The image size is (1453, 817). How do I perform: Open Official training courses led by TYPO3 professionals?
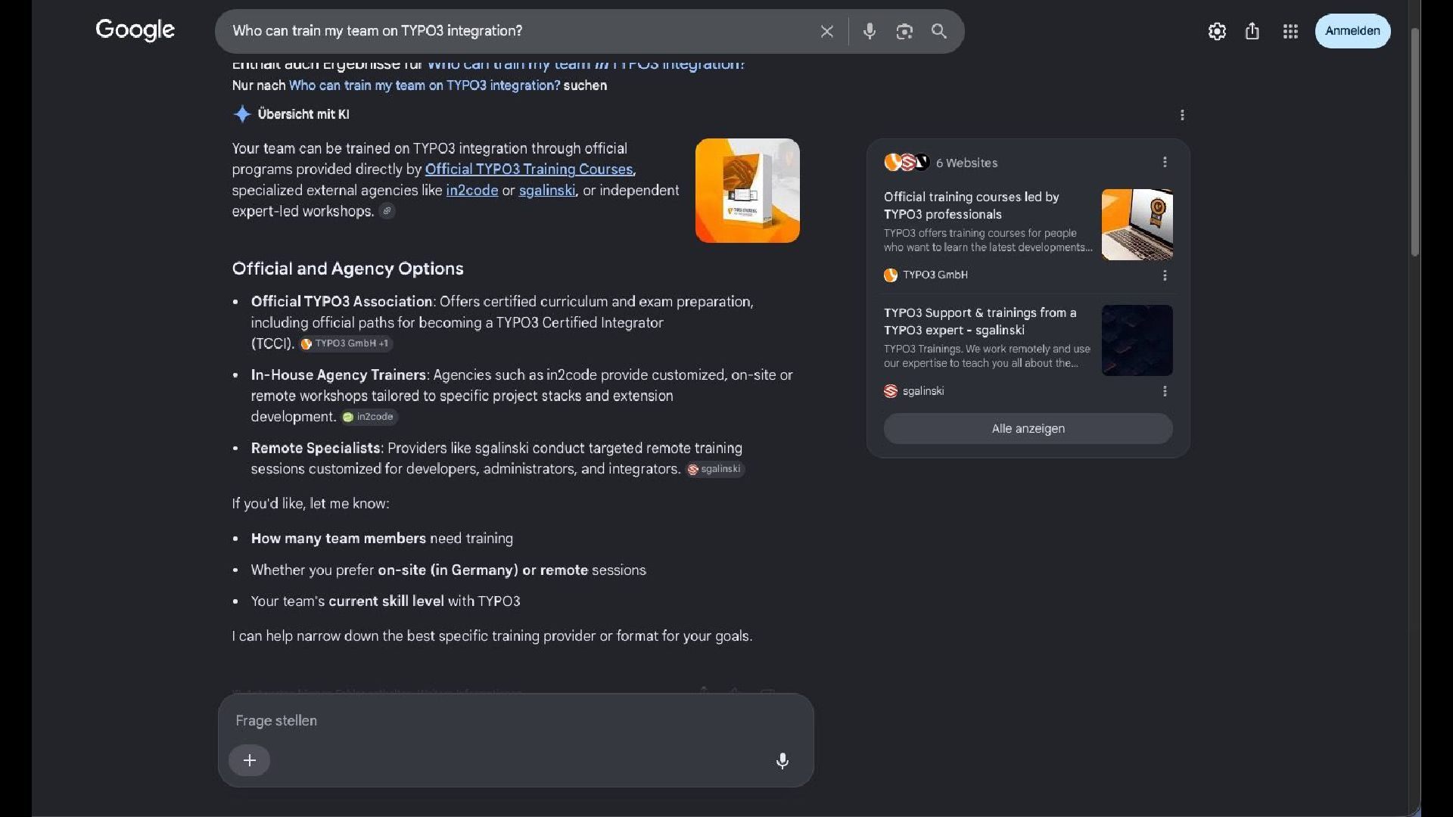point(971,205)
